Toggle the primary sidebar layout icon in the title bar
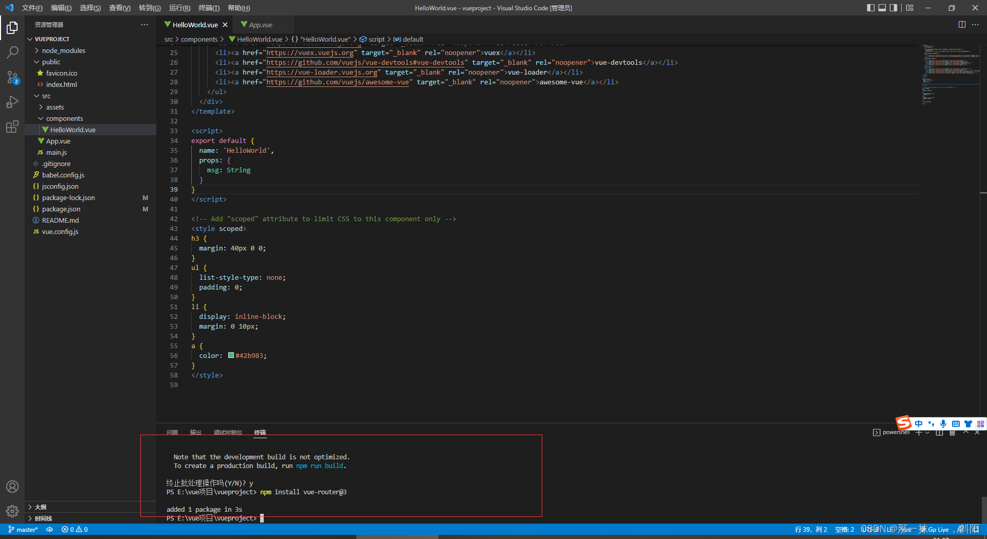 point(870,8)
